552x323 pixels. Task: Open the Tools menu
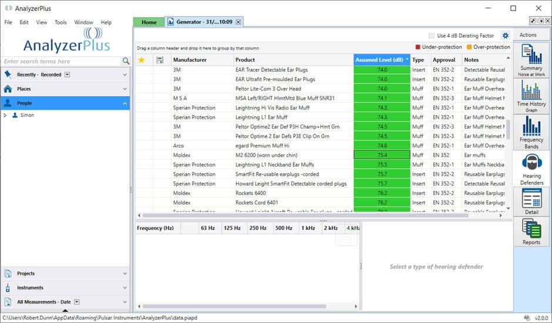(x=60, y=22)
